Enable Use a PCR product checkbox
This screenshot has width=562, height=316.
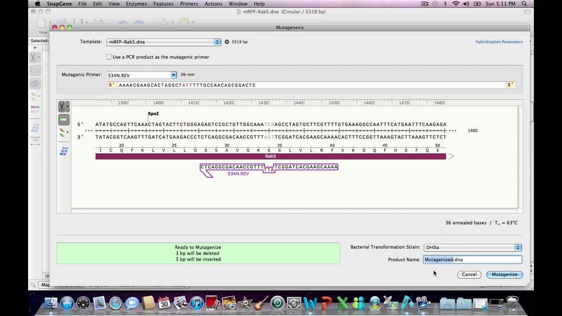tap(109, 57)
